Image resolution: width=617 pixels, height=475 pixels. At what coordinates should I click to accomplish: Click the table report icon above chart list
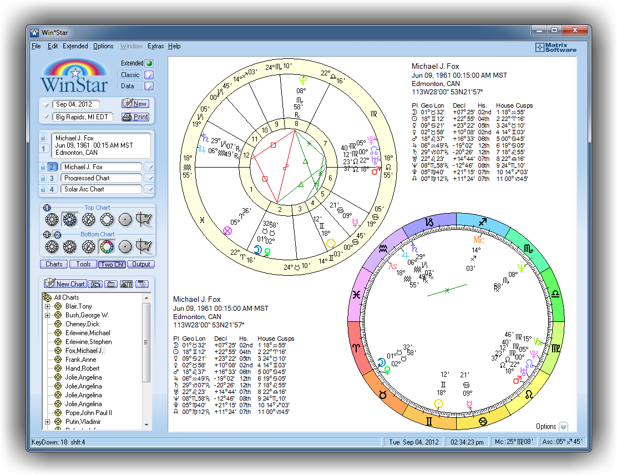127,284
